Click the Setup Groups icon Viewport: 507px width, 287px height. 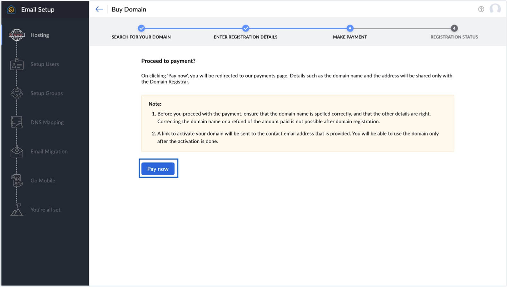pos(17,93)
